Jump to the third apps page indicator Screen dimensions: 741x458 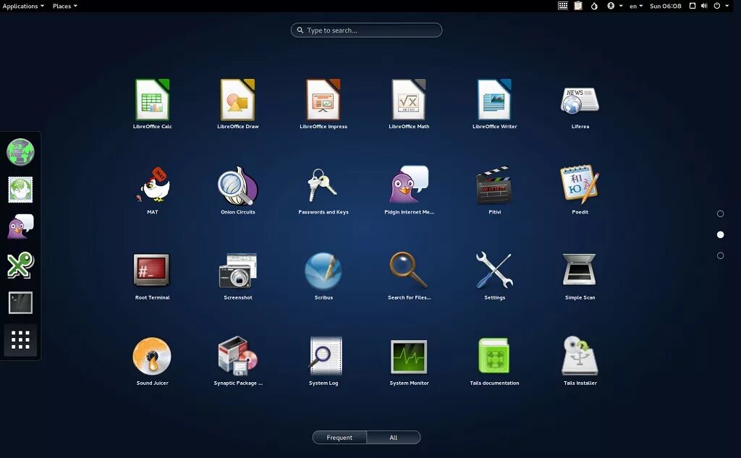coord(720,255)
